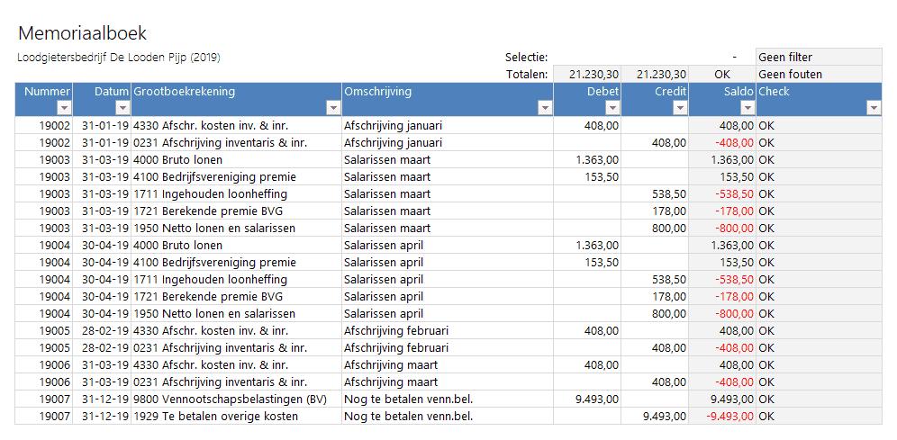Select the Omschrijving header label text

pos(377,91)
